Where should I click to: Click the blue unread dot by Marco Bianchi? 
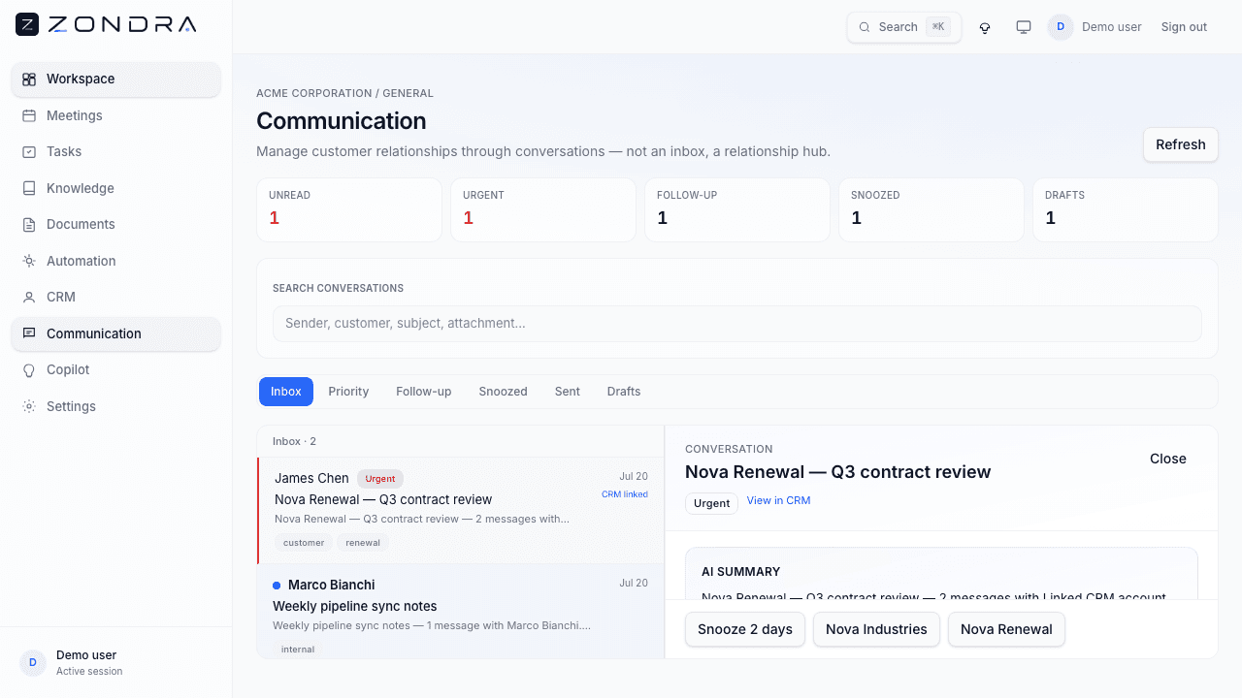coord(277,586)
